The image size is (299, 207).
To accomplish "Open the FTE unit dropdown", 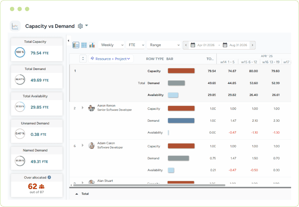I will coord(135,45).
